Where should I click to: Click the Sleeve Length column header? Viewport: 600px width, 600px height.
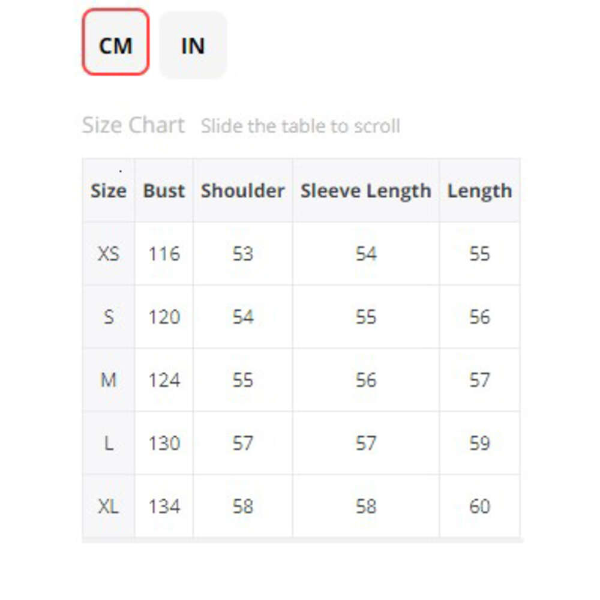tap(365, 191)
